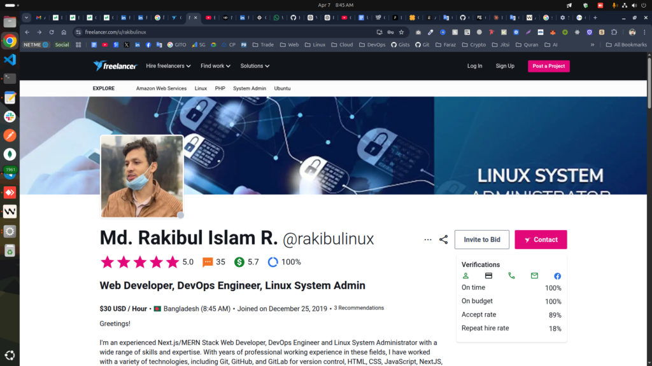Switch to the WhatsApp browser tab
The width and height of the screenshot is (652, 366).
click(279, 17)
